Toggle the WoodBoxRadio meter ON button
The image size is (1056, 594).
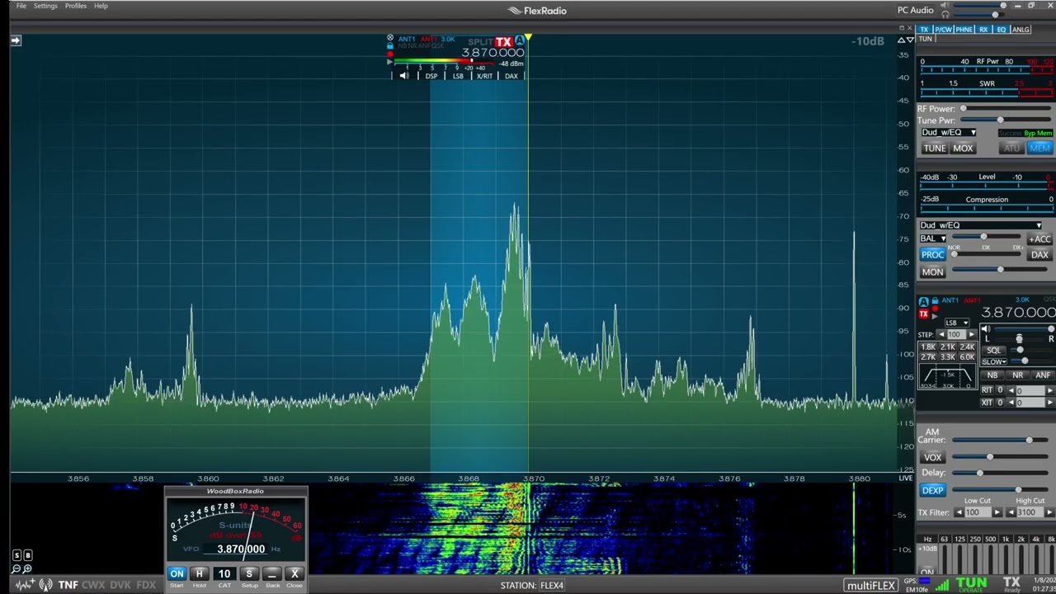(177, 573)
